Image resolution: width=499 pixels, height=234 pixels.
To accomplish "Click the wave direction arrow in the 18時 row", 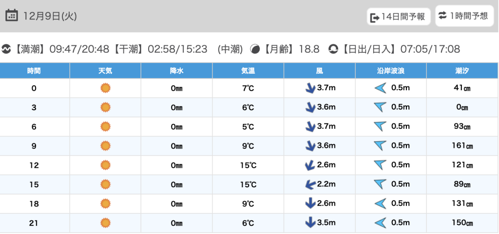I will (380, 204).
